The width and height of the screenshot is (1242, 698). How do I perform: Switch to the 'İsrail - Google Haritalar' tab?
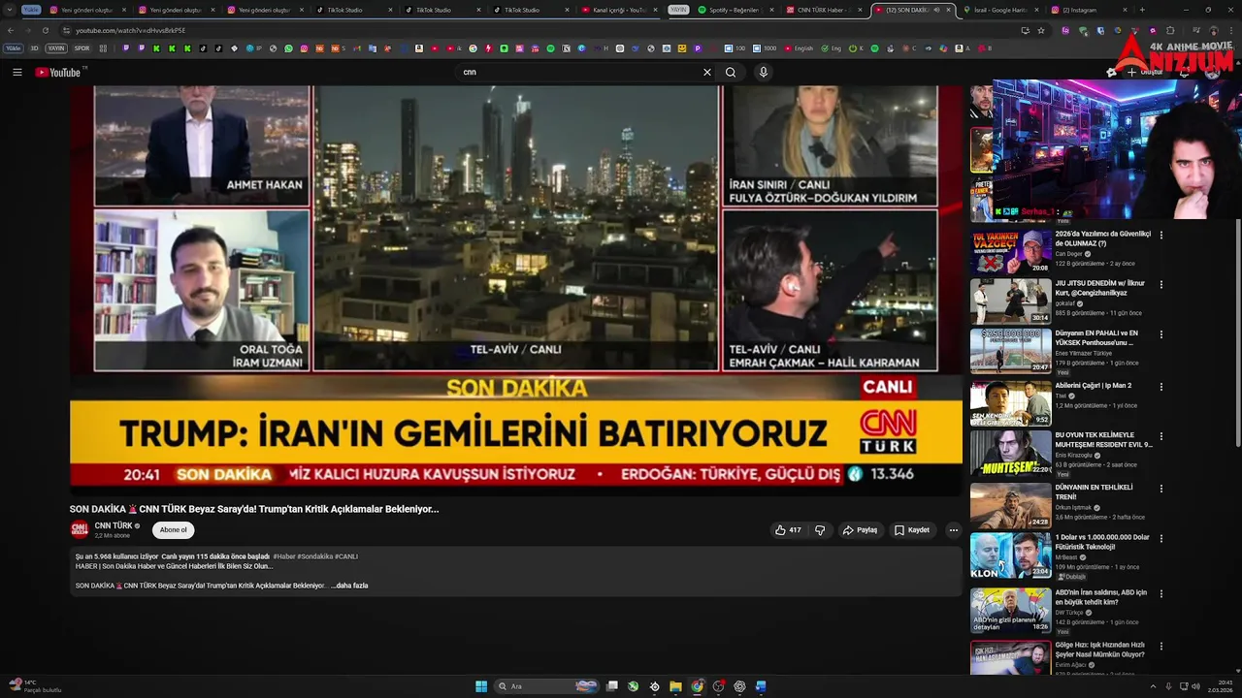[x=1002, y=10]
